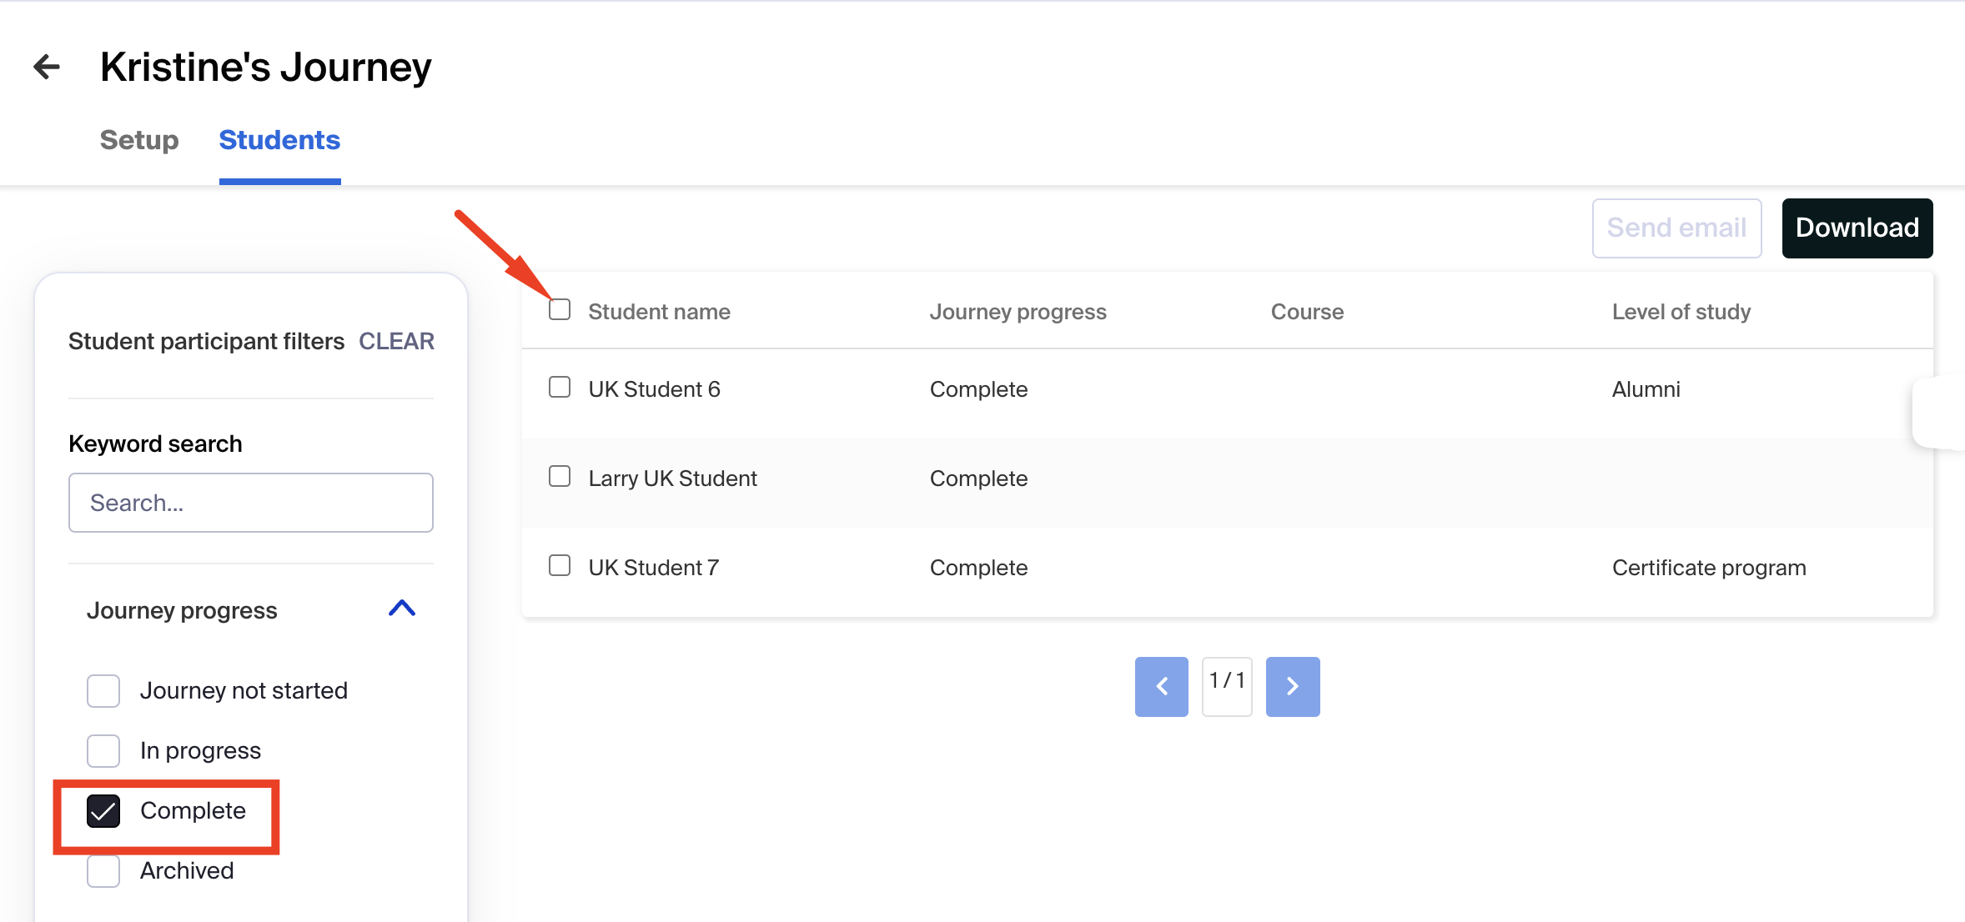
Task: Check the In progress filter
Action: 103,751
